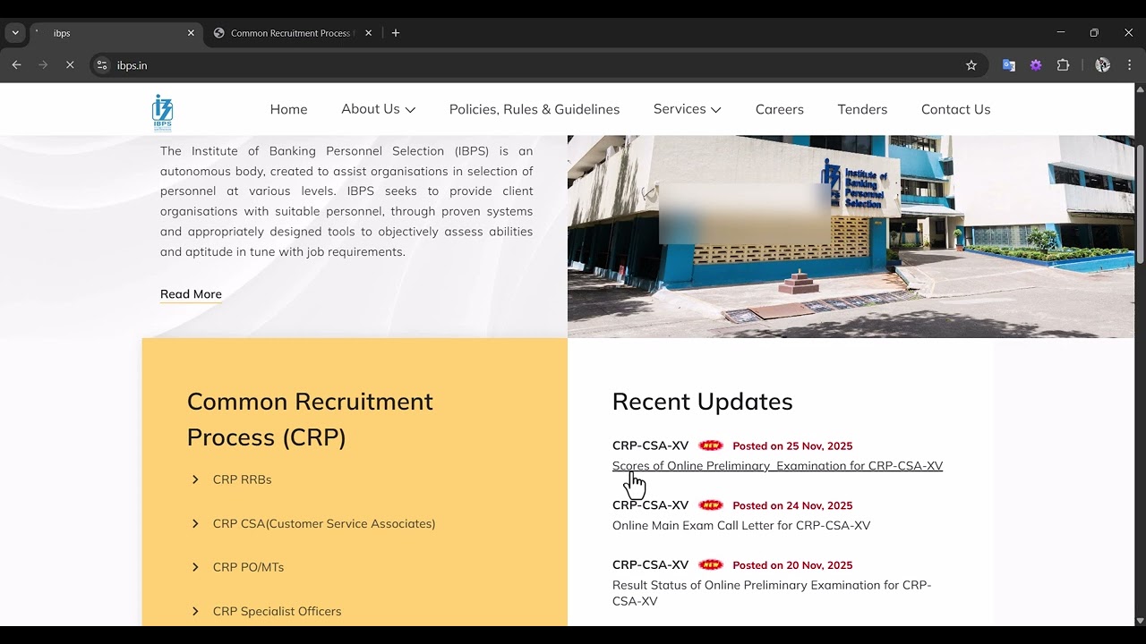Viewport: 1146px width, 644px height.
Task: Open tab search dropdown arrow
Action: pyautogui.click(x=15, y=33)
